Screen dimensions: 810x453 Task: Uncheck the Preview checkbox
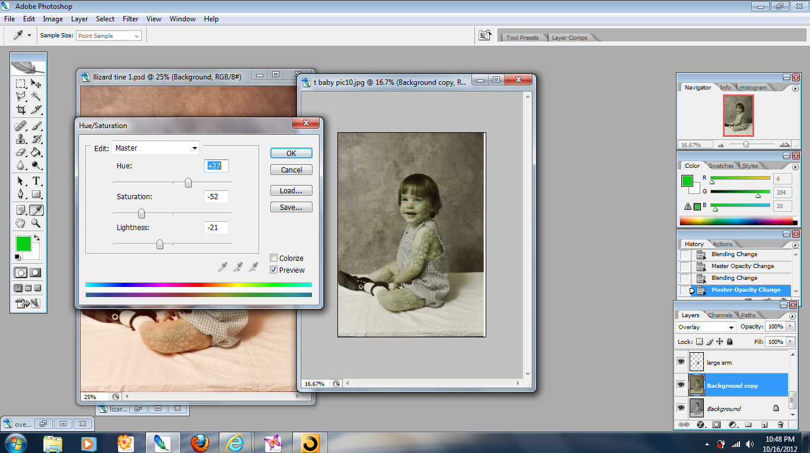pyautogui.click(x=273, y=270)
